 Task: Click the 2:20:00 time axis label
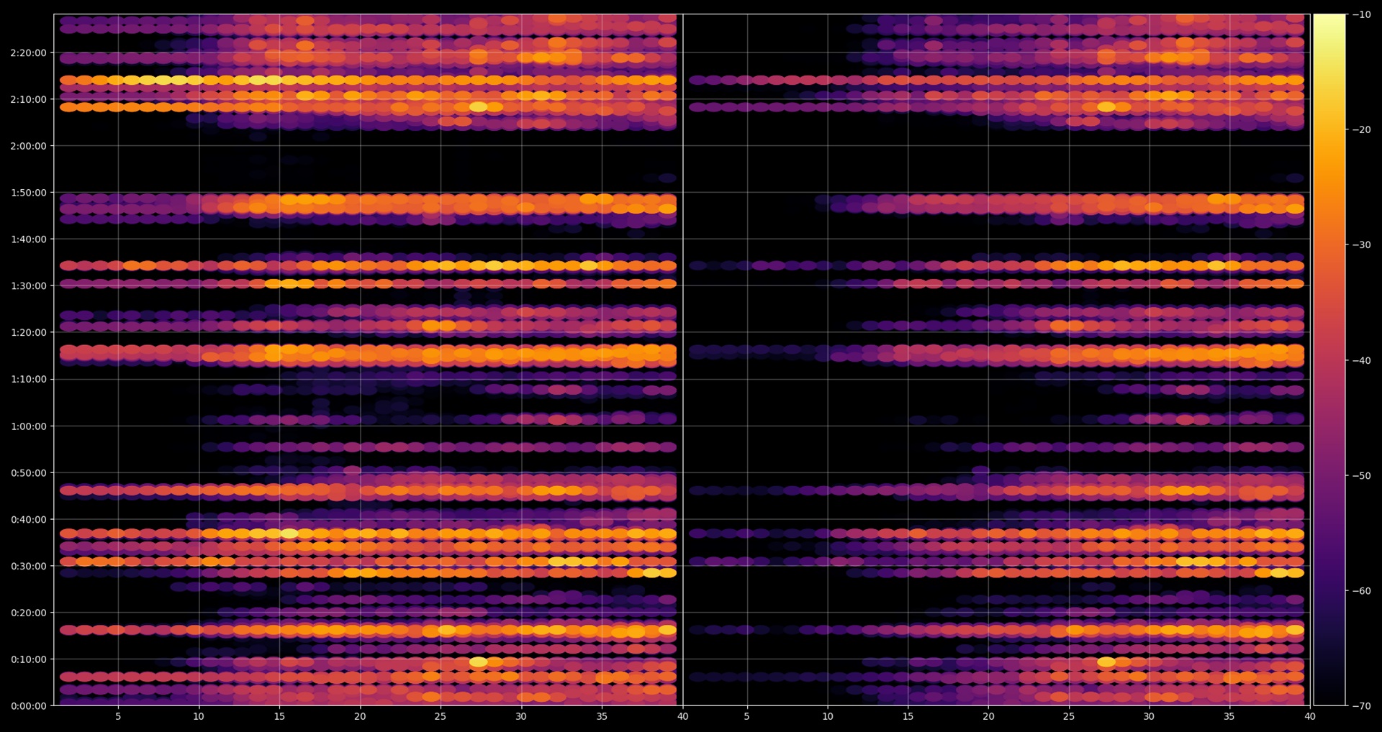click(28, 52)
